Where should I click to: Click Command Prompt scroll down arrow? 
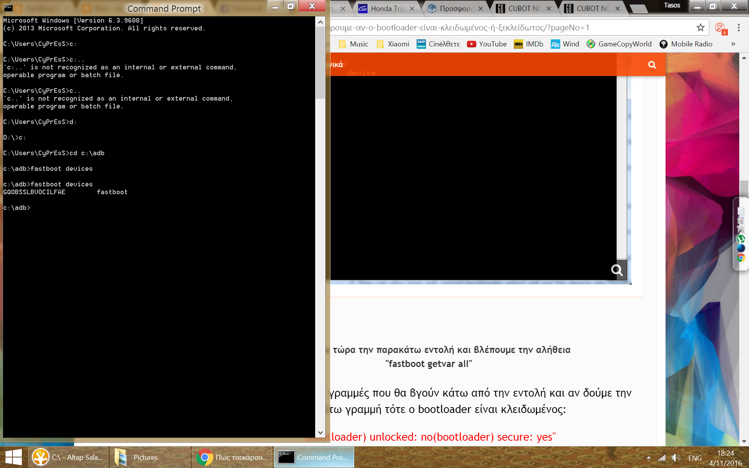(320, 433)
